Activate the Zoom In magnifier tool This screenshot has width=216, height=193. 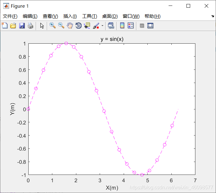53,26
